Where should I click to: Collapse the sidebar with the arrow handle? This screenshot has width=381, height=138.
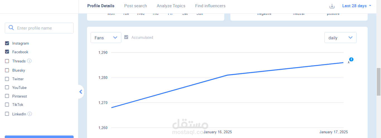click(x=81, y=92)
